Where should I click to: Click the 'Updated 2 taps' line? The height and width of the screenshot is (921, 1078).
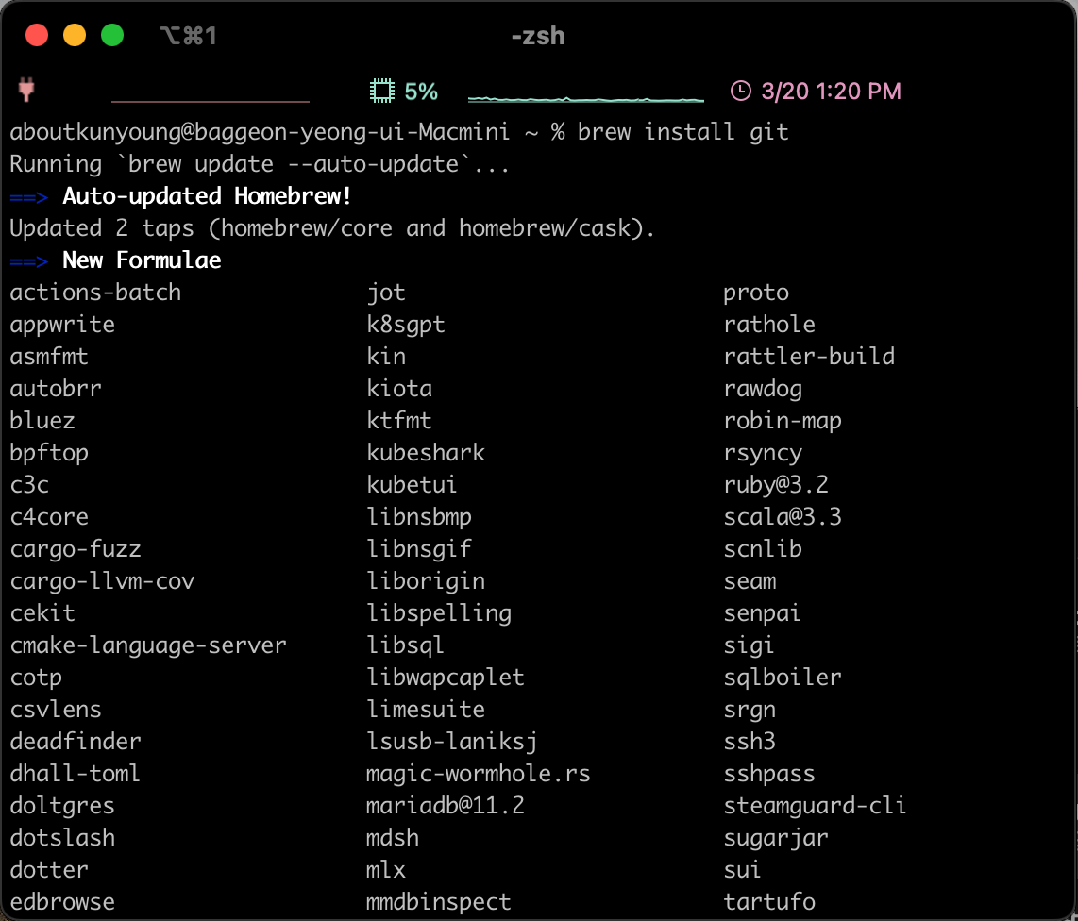point(332,228)
